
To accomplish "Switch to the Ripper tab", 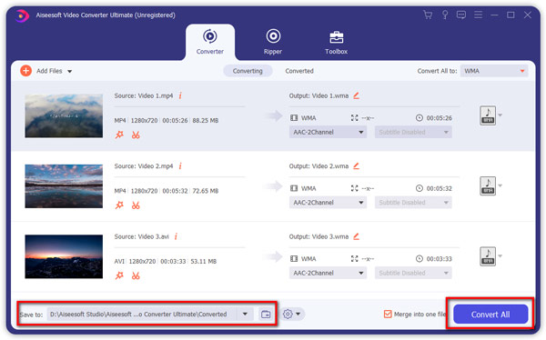I will tap(273, 42).
